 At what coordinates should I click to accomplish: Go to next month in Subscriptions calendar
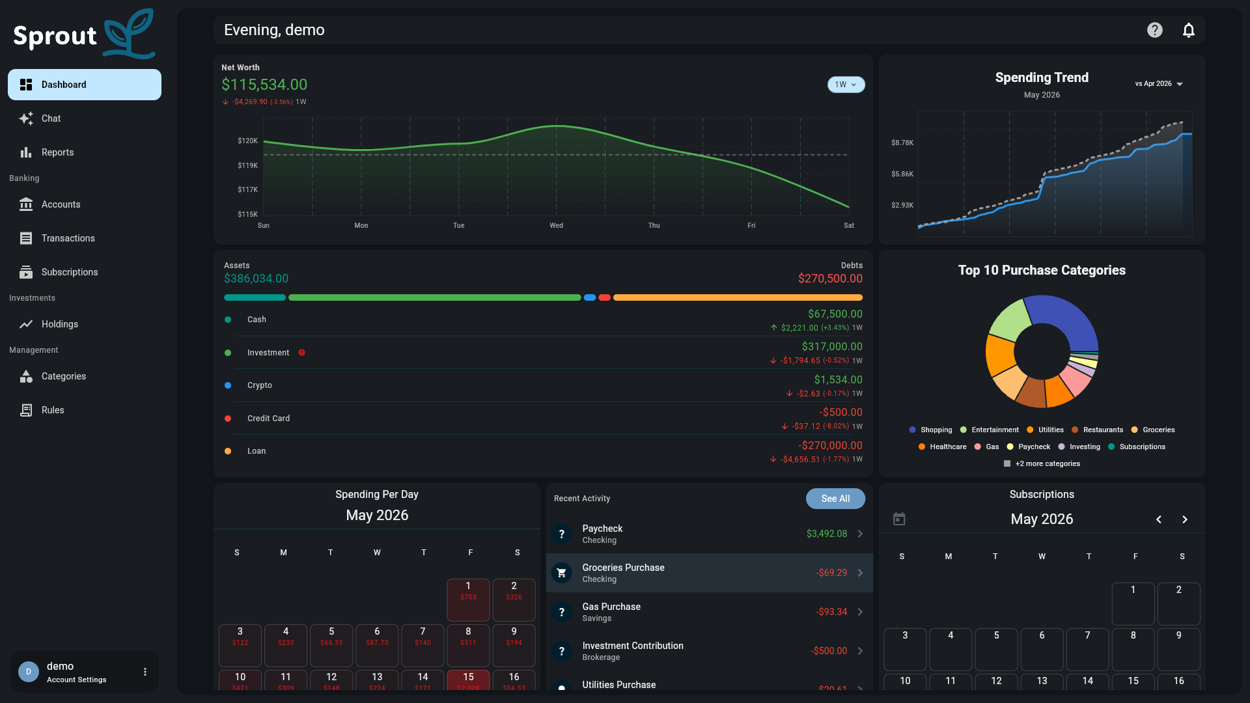(1185, 519)
